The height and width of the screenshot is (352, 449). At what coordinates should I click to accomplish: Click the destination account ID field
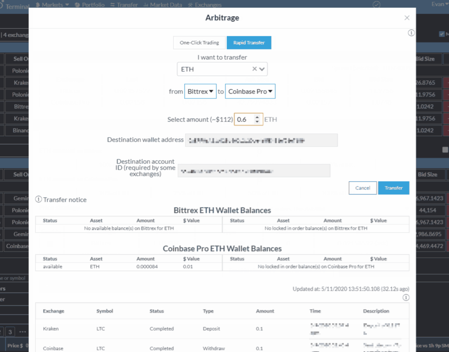click(254, 171)
